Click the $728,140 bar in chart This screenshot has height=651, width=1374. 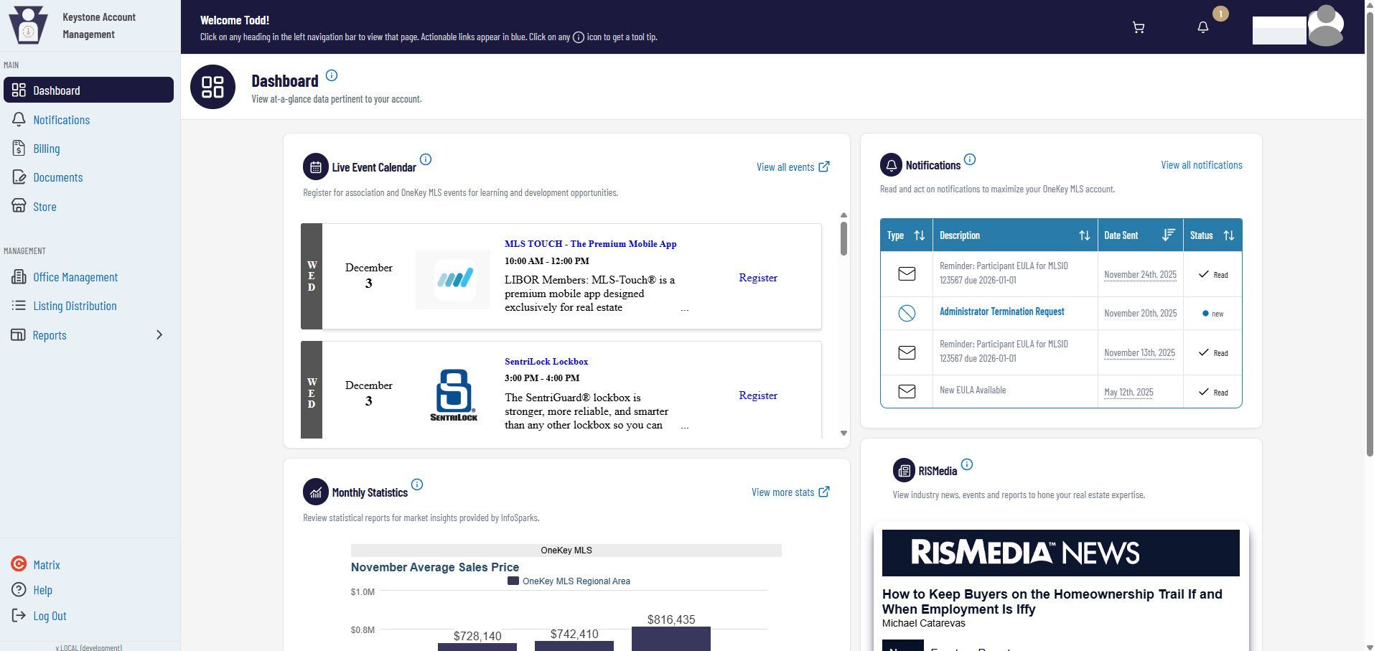(477, 647)
